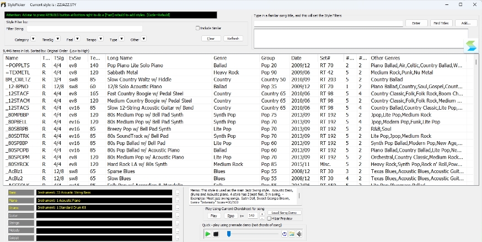This screenshot has height=242, width=482.
Task: Open the ellipsis button for the Piano instrument
Action: point(178,201)
